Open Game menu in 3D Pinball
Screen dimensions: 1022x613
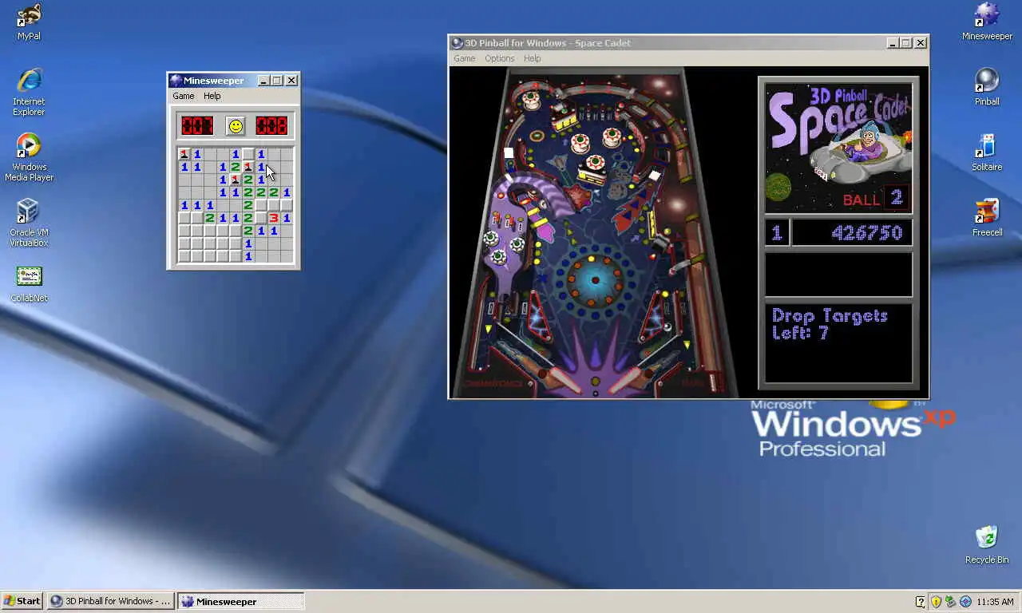pyautogui.click(x=465, y=58)
